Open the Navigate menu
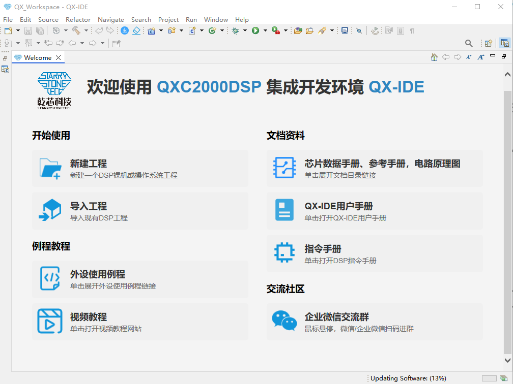 (111, 20)
